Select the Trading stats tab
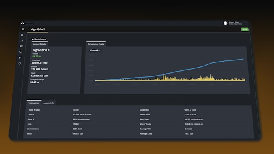The image size is (274, 154). point(34,103)
